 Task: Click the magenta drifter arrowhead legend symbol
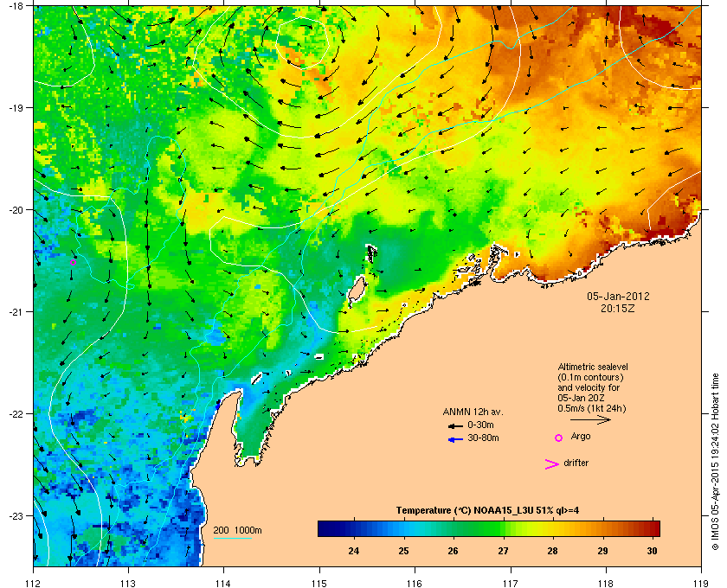click(x=552, y=464)
